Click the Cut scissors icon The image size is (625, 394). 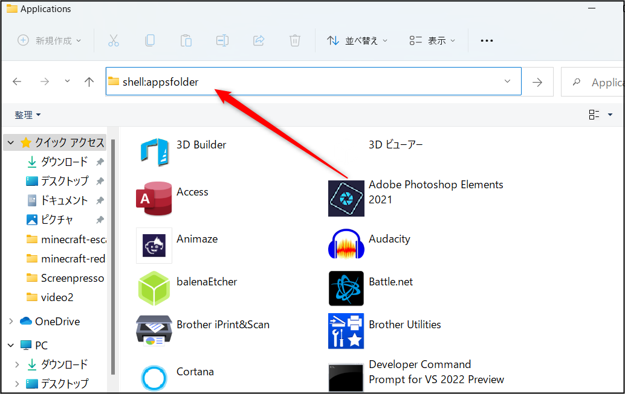coord(114,40)
